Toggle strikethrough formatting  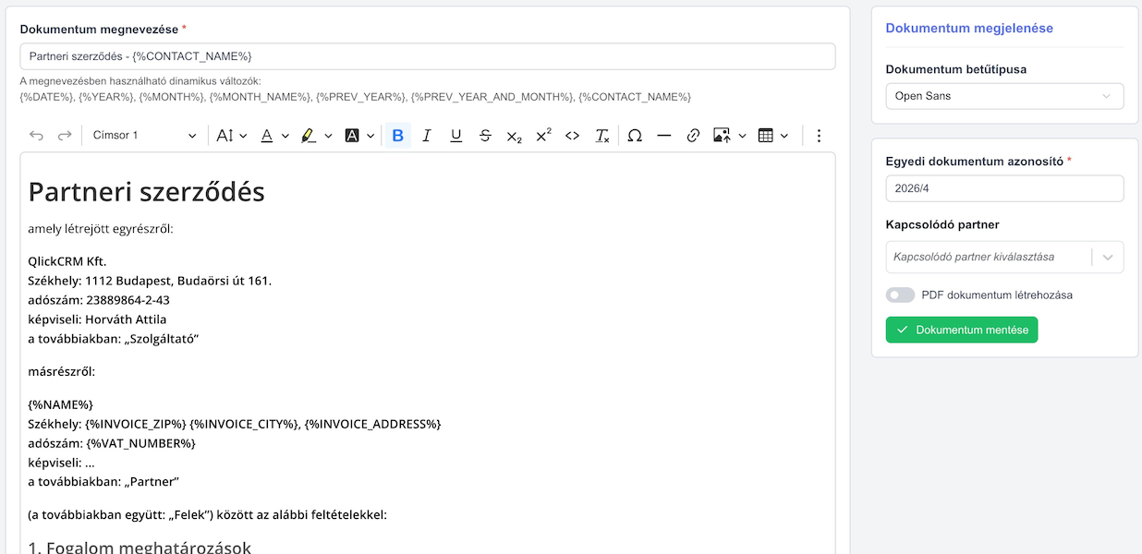[x=485, y=136]
